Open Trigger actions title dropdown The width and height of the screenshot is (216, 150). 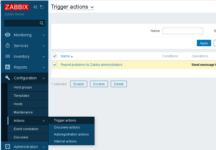[x=72, y=7]
